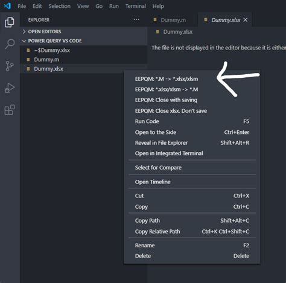286x283 pixels.
Task: Select Dummy.xlsx in the file tree
Action: [83, 69]
